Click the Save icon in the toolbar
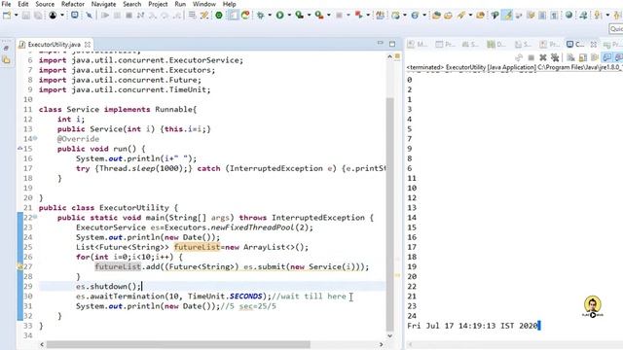 tap(26, 16)
